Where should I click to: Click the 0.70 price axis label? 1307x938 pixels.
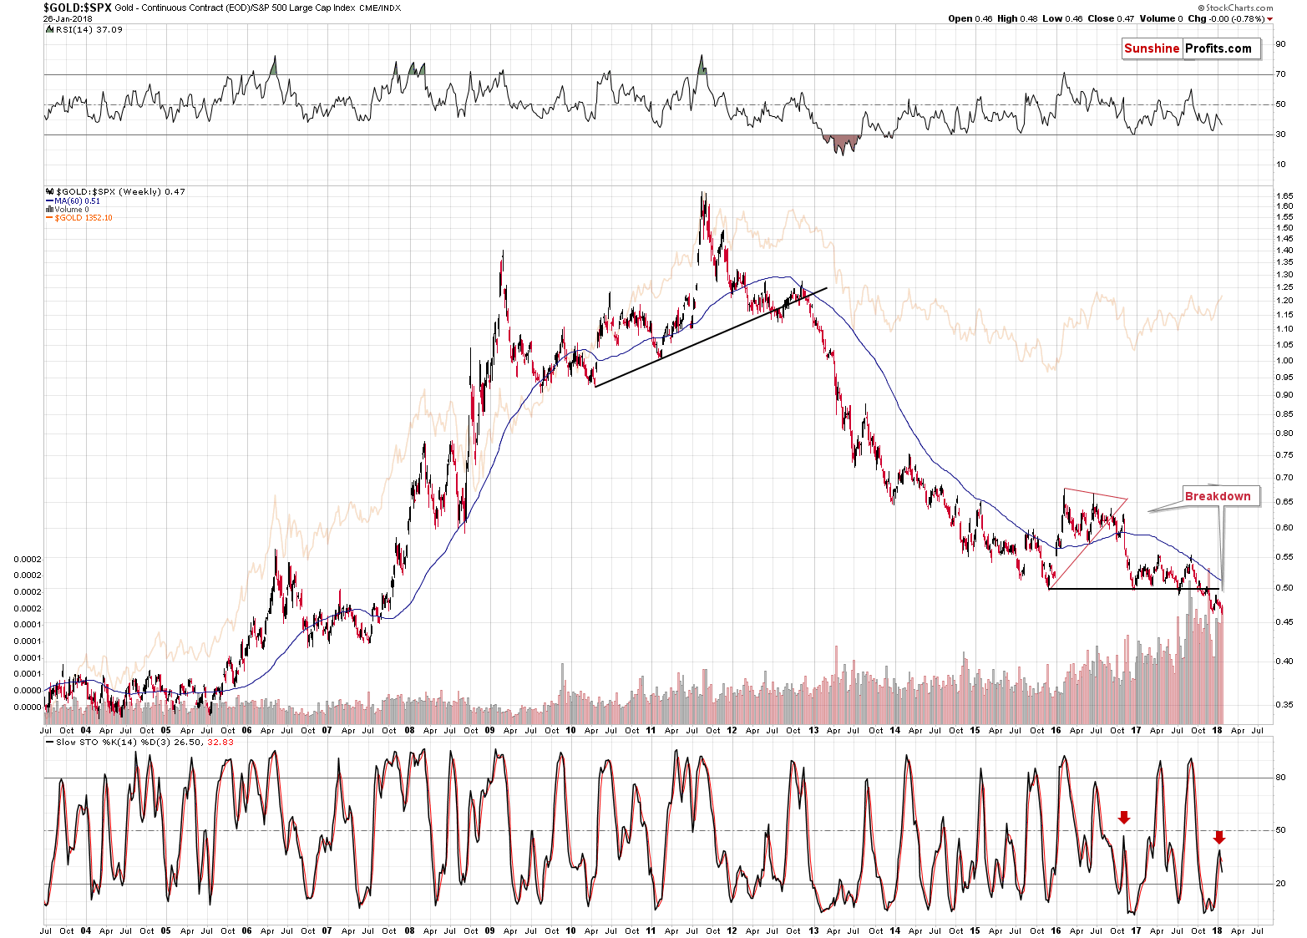[1284, 478]
